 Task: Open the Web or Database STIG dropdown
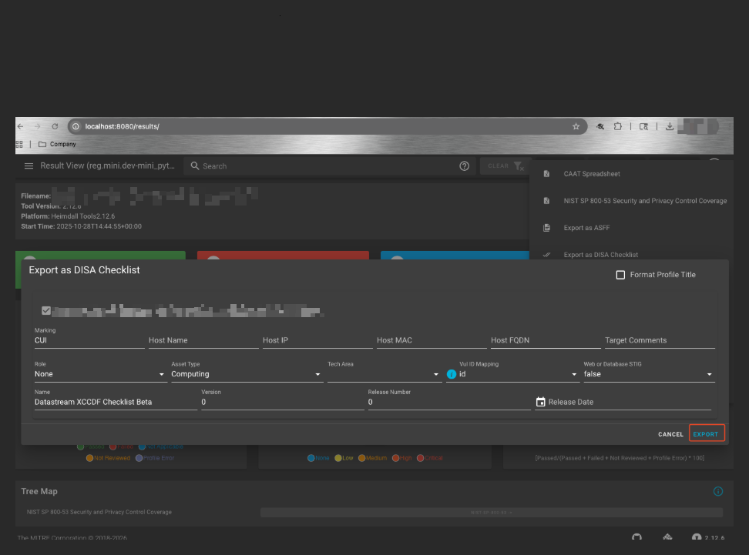647,373
